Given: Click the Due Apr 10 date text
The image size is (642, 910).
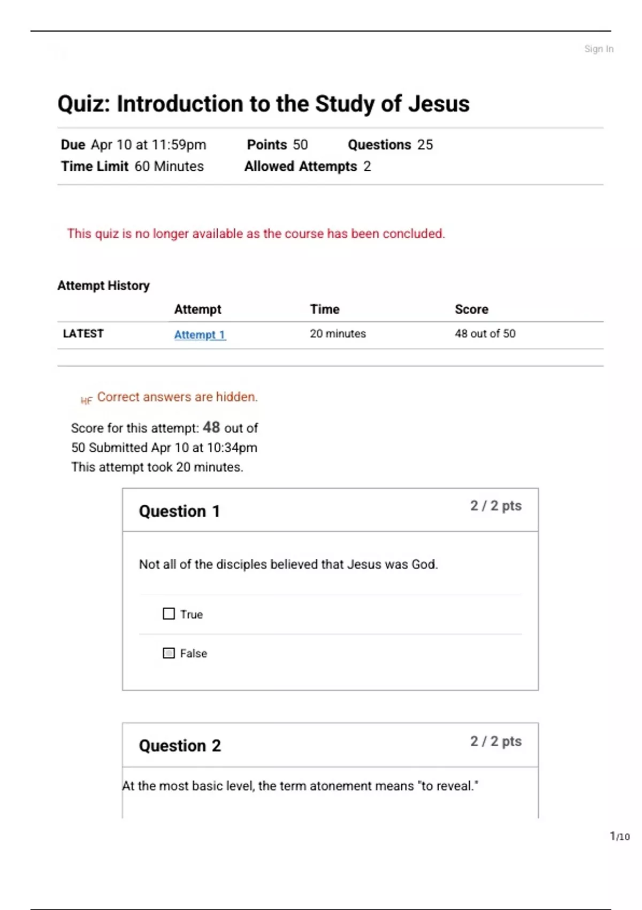Looking at the screenshot, I should 133,145.
